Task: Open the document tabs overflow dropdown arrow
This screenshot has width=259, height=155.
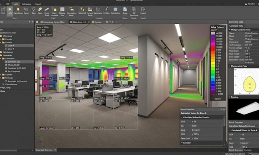Action: [x=116, y=22]
